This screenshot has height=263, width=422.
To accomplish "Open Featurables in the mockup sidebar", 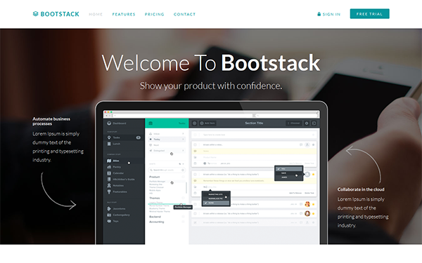I will 117,191.
